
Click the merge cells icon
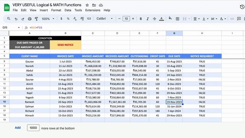pos(185,19)
